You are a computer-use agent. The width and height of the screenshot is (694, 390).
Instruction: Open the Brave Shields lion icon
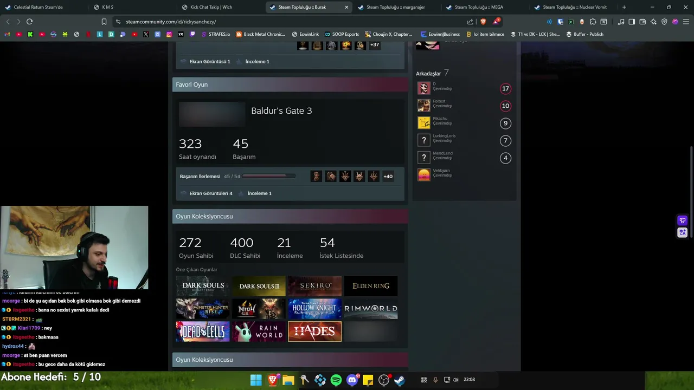click(483, 22)
